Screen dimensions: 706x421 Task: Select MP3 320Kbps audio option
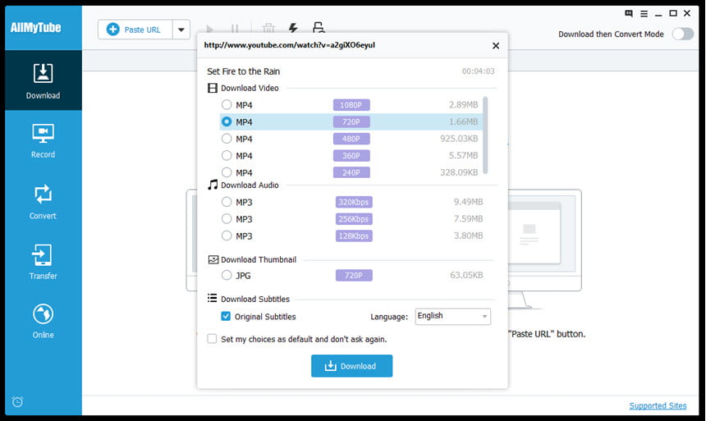click(x=227, y=202)
